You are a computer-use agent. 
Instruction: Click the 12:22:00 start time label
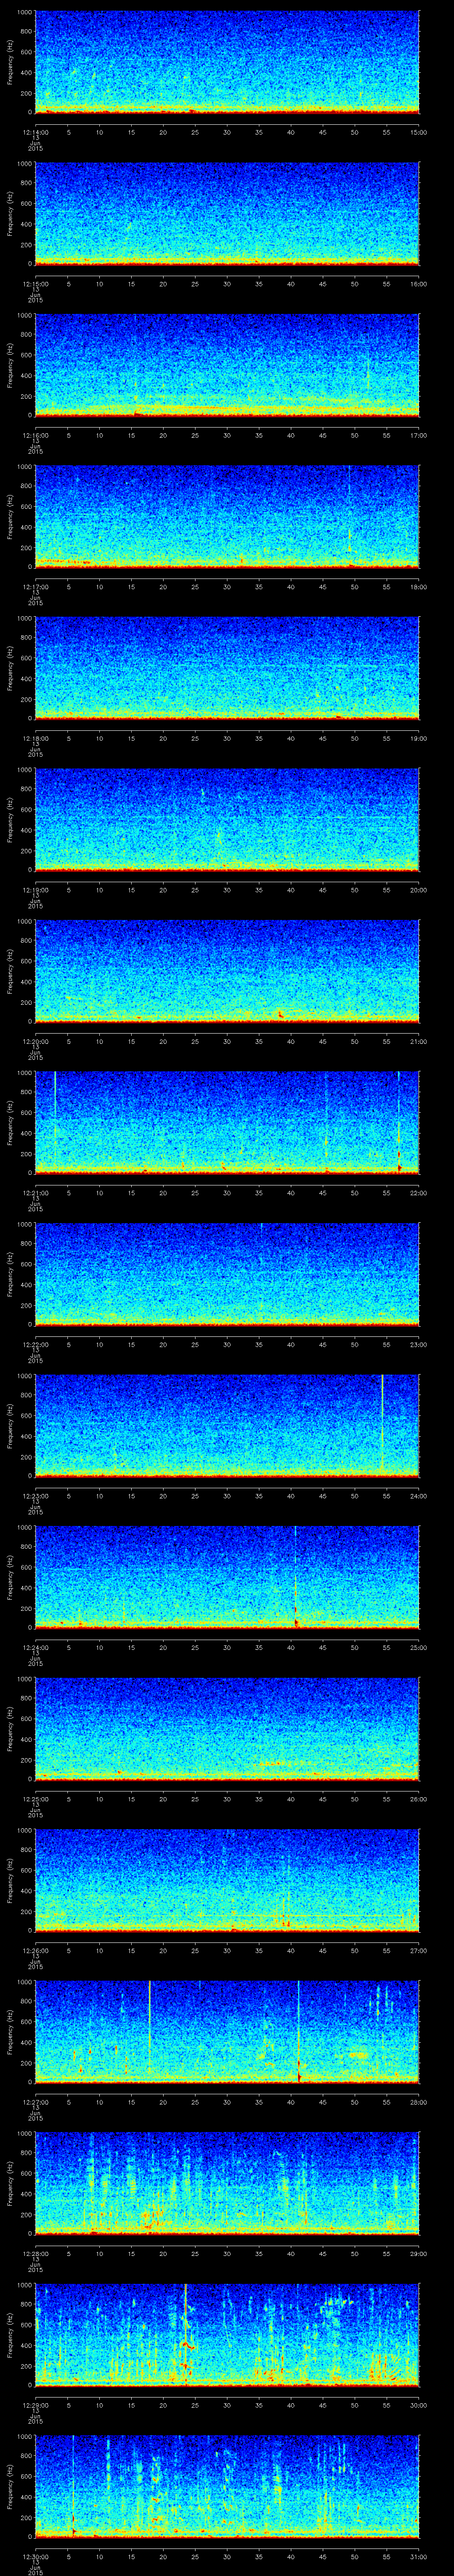[x=35, y=1344]
